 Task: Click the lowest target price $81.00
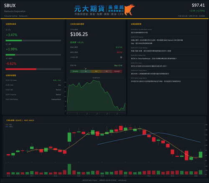point(120,52)
